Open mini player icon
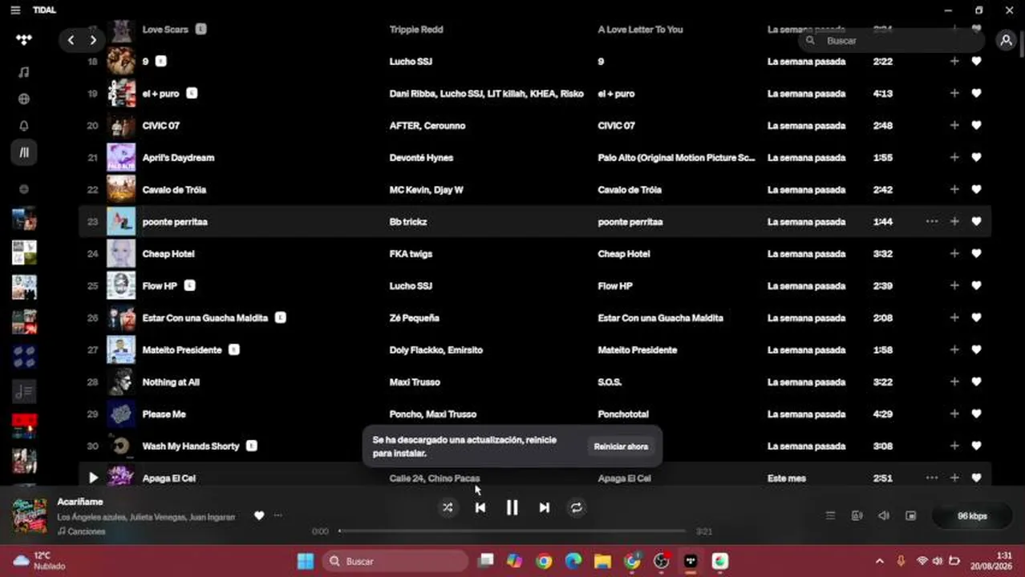Screen dimensions: 1025x577 click(x=910, y=516)
